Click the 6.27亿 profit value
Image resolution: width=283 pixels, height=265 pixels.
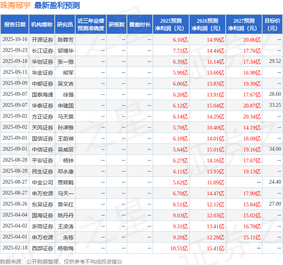(x=180, y=161)
